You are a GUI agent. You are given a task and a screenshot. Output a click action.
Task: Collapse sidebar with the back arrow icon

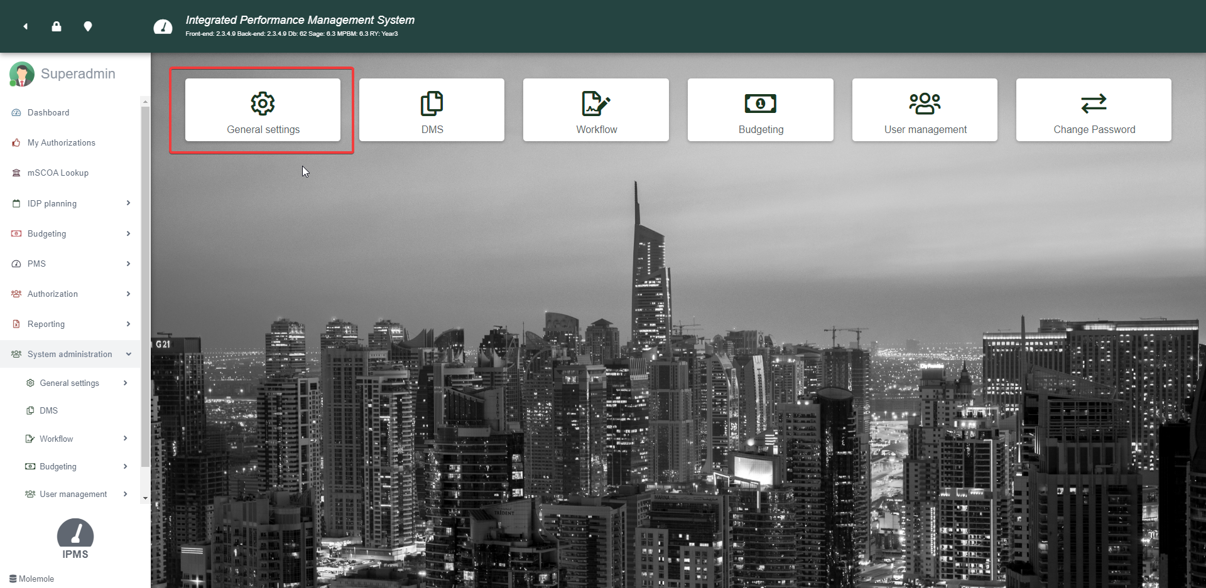(x=26, y=26)
